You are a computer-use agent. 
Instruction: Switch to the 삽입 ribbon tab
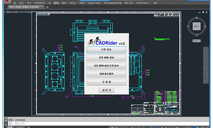21,3
